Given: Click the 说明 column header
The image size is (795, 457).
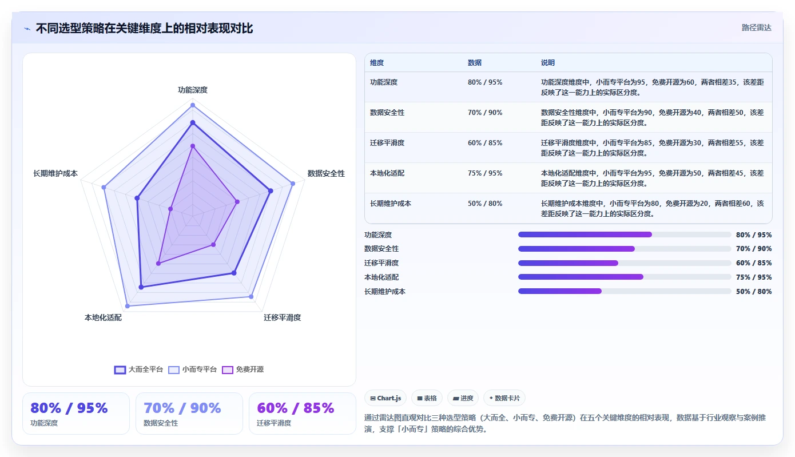Looking at the screenshot, I should 548,63.
